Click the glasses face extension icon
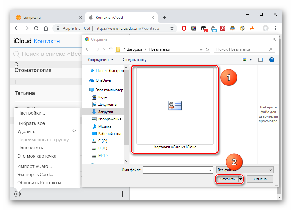 tap(232, 28)
